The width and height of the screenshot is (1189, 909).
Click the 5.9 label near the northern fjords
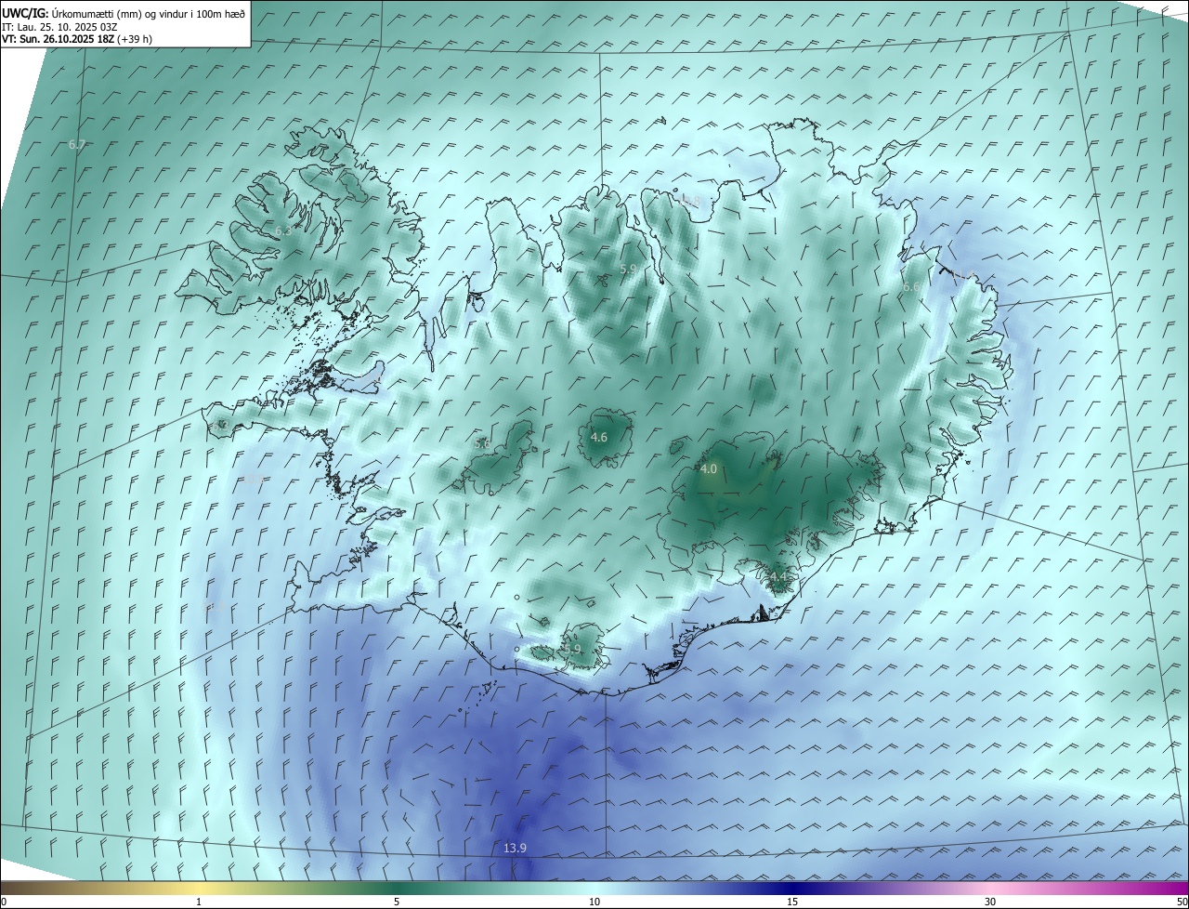[629, 269]
